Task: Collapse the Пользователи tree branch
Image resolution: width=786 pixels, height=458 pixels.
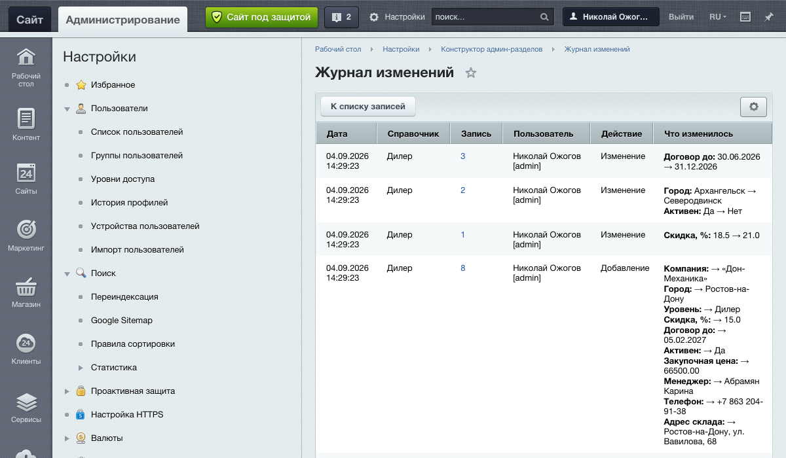Action: click(67, 109)
